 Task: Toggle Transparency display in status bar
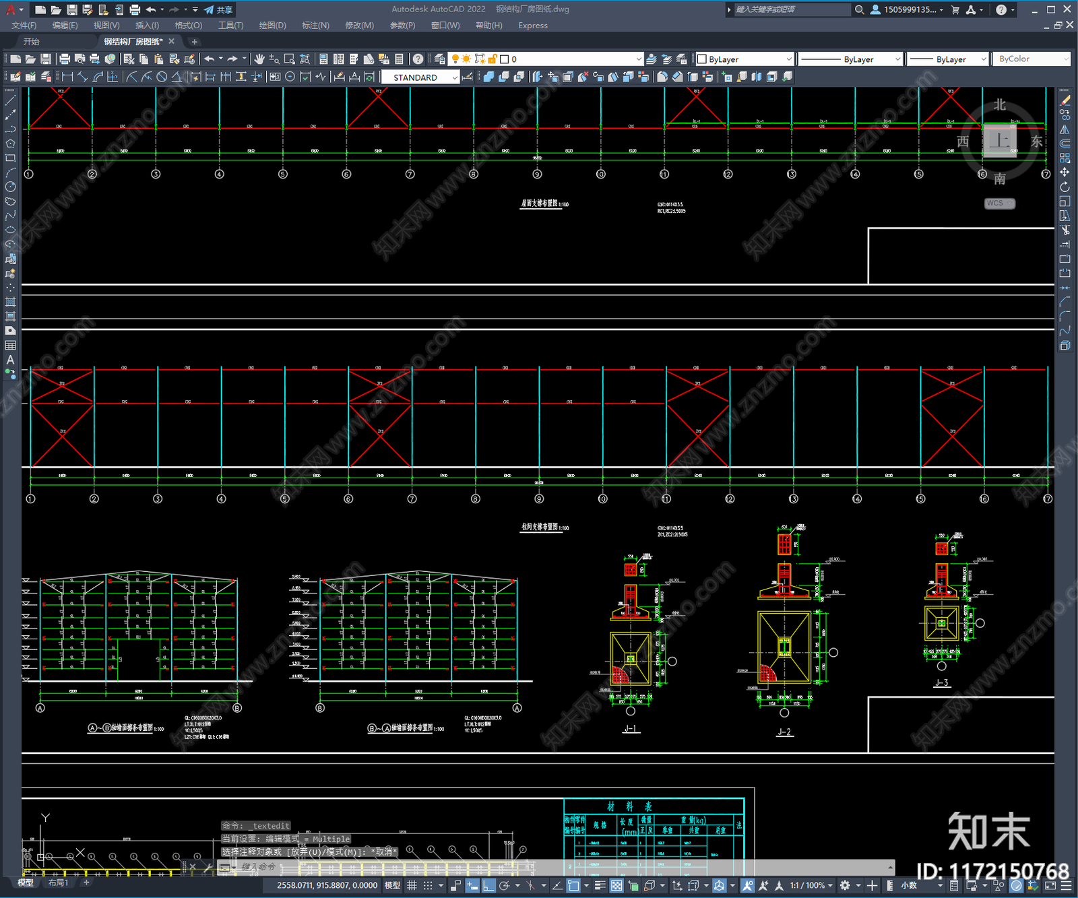[x=616, y=885]
